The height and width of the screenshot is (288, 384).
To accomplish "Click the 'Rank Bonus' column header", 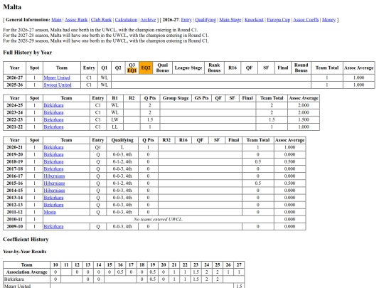I will [x=214, y=68].
